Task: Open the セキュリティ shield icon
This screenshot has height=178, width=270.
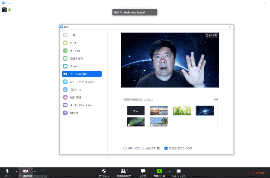Action: pos(104,171)
